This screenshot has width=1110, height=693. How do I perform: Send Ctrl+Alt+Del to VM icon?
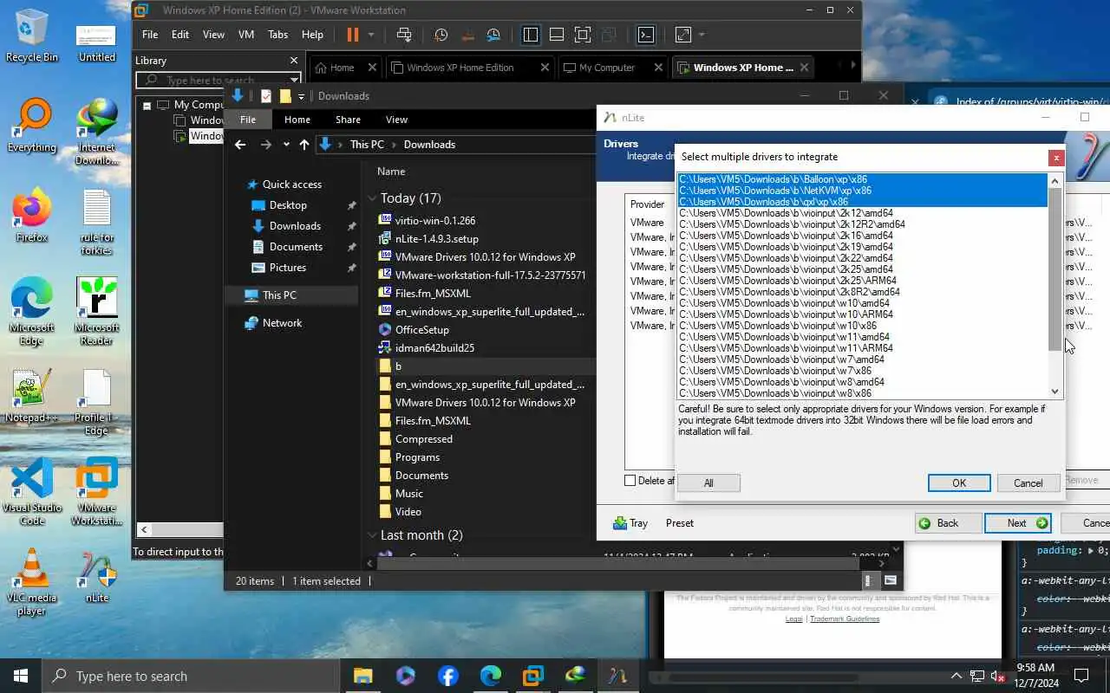click(x=403, y=35)
